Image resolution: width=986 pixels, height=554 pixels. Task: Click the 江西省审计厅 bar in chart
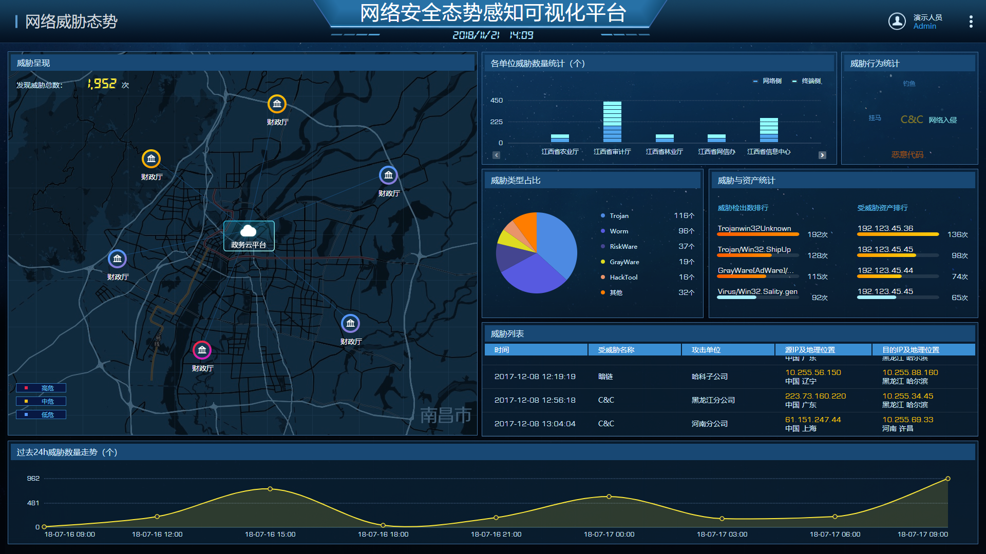point(612,122)
